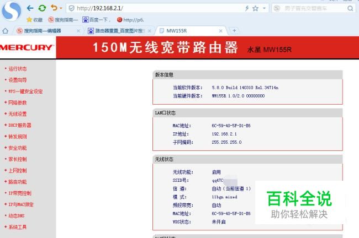The image size is (359, 238).
Task: Open 动态DNS in sidebar
Action: [16, 216]
